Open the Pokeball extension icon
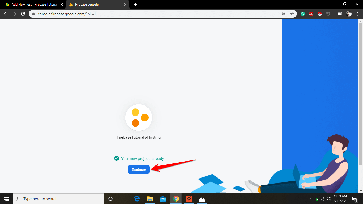The width and height of the screenshot is (363, 204). 320,14
